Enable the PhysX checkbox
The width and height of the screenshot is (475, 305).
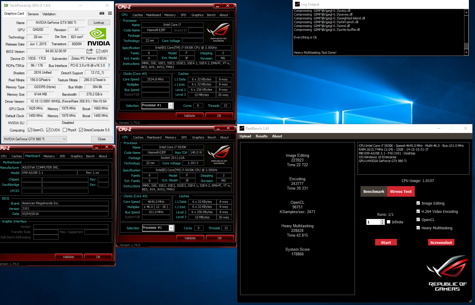[65, 130]
